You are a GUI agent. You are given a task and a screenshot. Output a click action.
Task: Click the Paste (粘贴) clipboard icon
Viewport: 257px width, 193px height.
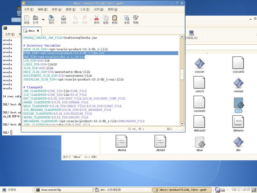click(x=115, y=20)
